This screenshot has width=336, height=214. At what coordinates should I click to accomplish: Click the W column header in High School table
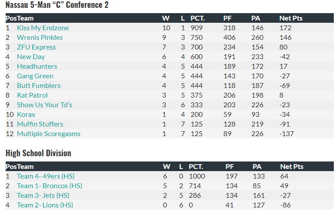167,167
